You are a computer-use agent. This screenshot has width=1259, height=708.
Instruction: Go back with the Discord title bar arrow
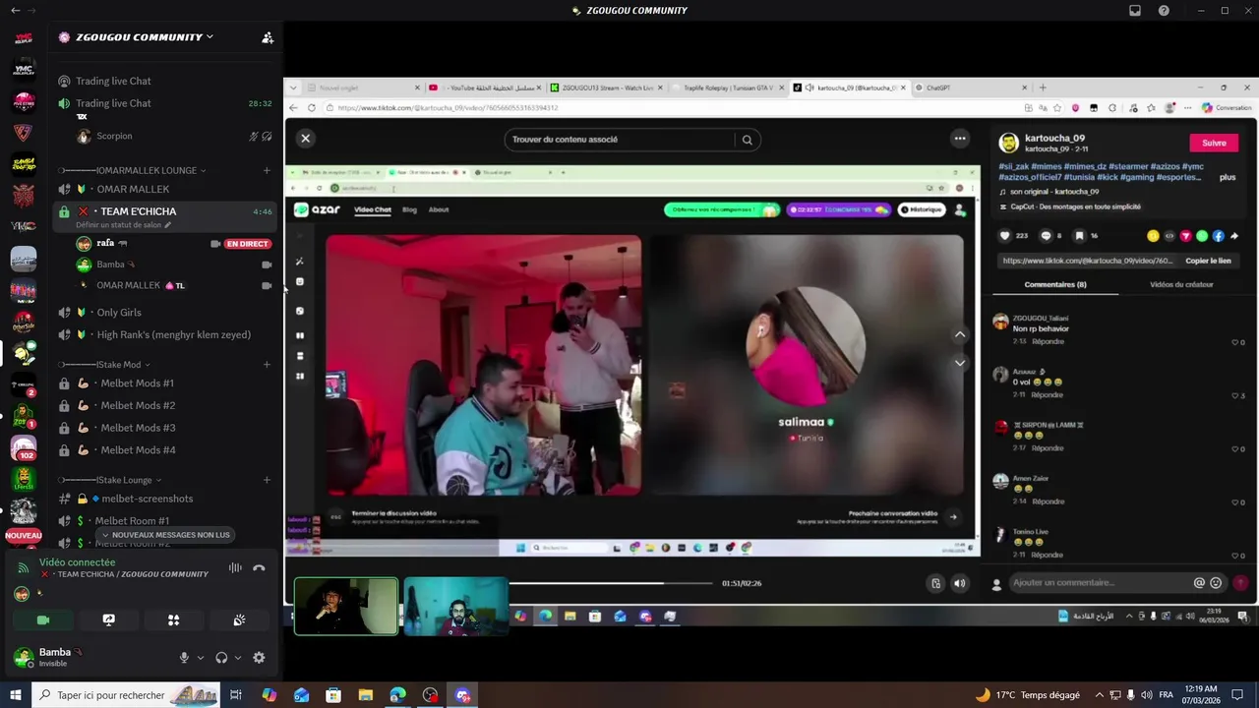[x=15, y=11]
